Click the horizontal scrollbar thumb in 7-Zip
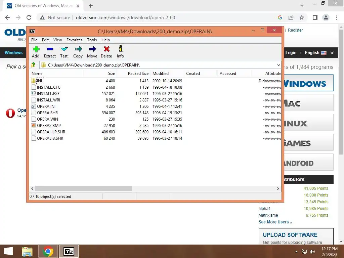Image resolution: width=344 pixels, height=258 pixels. pos(83,189)
